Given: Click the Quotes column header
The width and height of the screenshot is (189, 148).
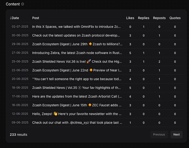Looking at the screenshot, I should (x=175, y=18).
